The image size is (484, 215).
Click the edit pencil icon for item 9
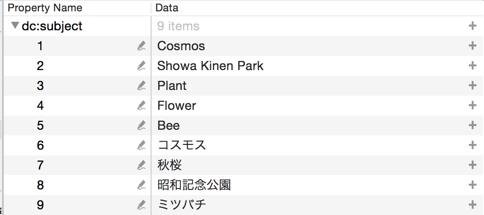141,205
